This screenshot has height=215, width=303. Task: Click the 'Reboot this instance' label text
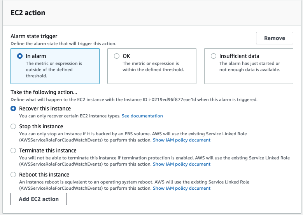(44, 175)
